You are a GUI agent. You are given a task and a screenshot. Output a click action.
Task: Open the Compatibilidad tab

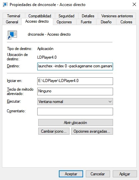(x=40, y=16)
